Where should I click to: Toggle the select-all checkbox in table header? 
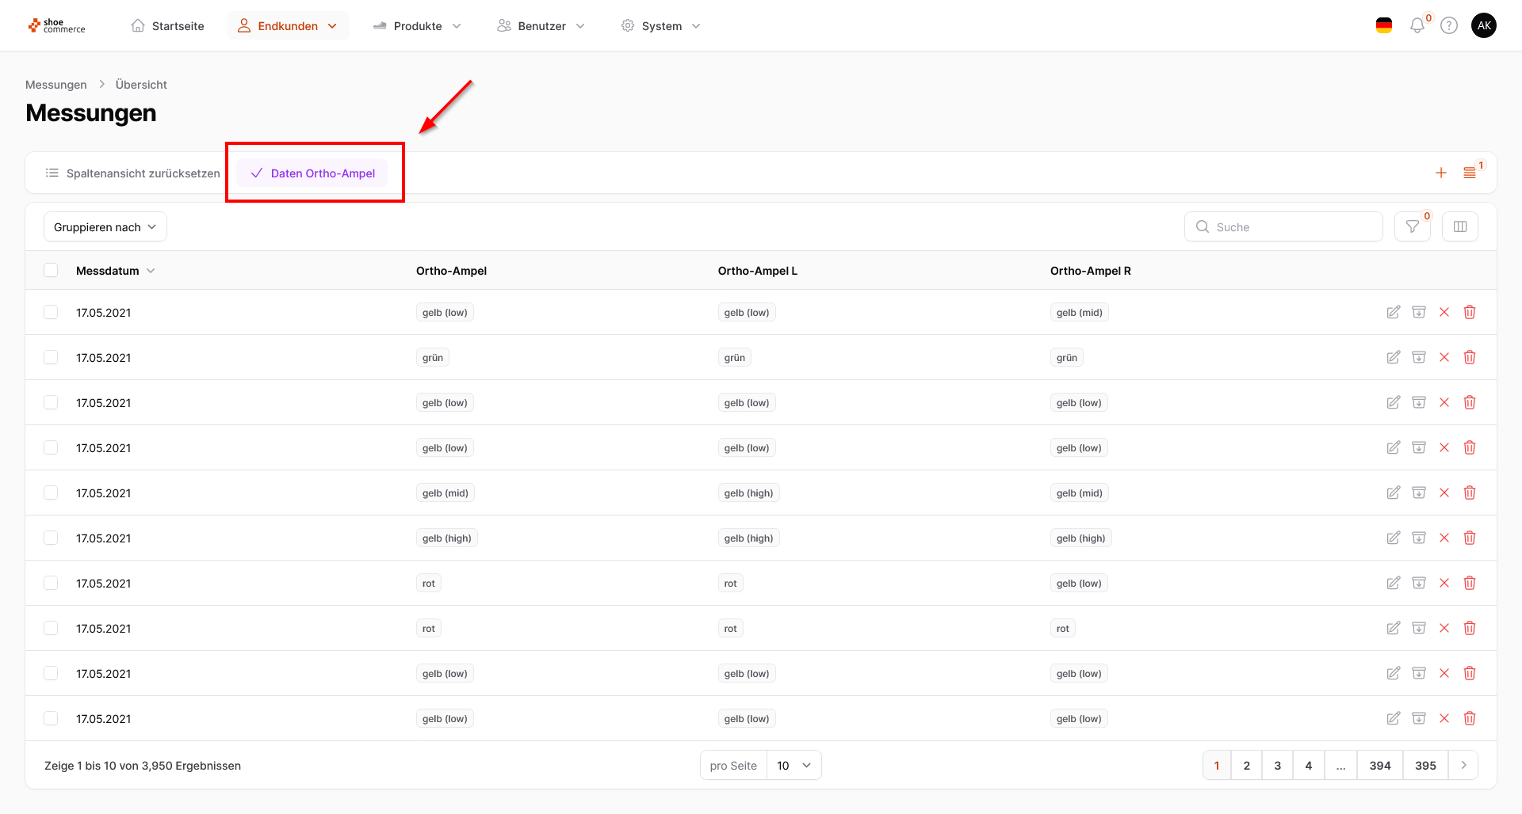pyautogui.click(x=51, y=270)
